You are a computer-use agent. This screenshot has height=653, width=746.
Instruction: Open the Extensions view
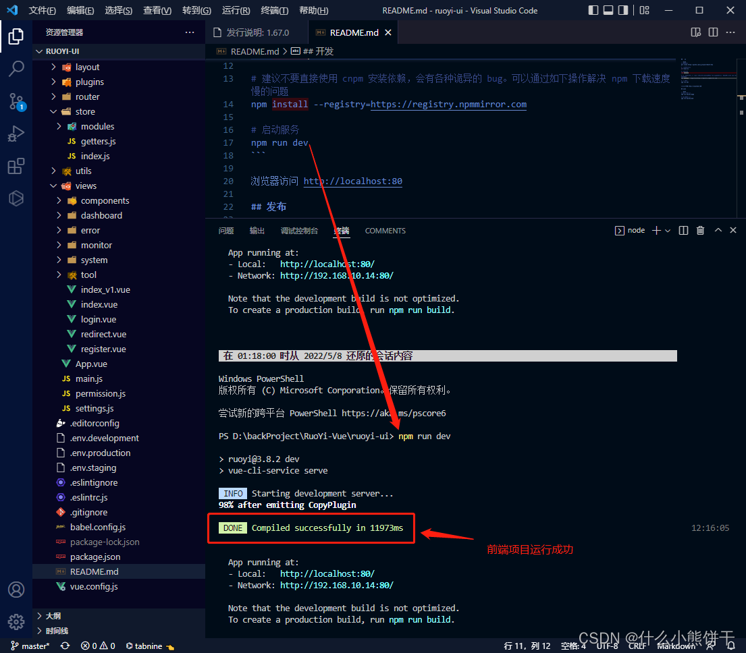[x=16, y=167]
